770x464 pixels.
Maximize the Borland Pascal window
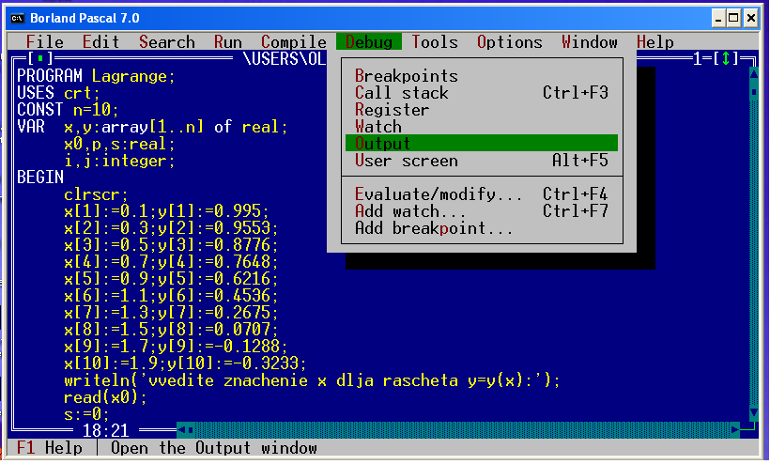point(733,19)
